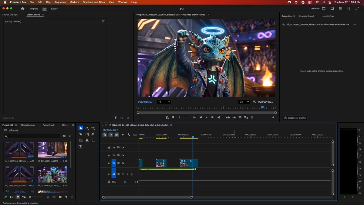Open Project pt2 panel menu
This screenshot has width=364, height=205.
tap(16, 125)
